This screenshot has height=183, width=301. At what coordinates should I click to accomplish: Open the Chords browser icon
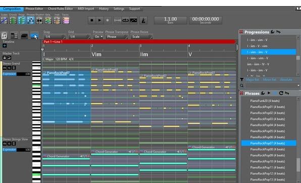(13, 20)
